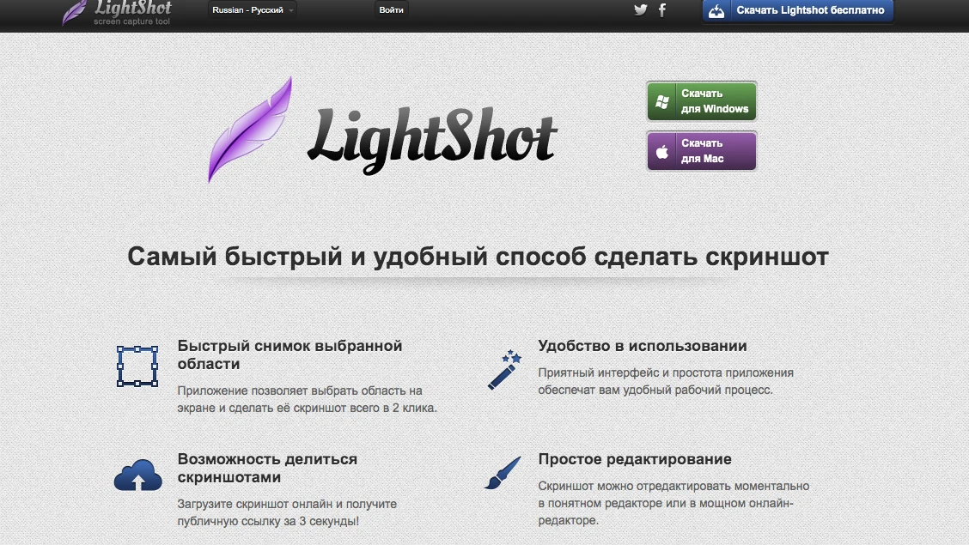The height and width of the screenshot is (545, 969).
Task: Download Lightshot for Mac purple button
Action: (x=702, y=150)
